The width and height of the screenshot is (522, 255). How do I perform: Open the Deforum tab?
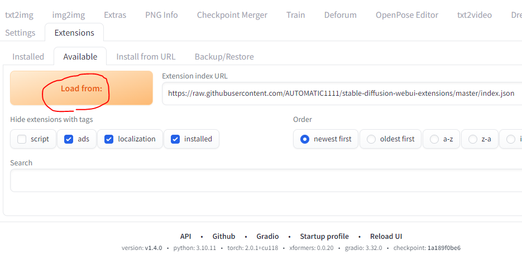click(x=340, y=15)
